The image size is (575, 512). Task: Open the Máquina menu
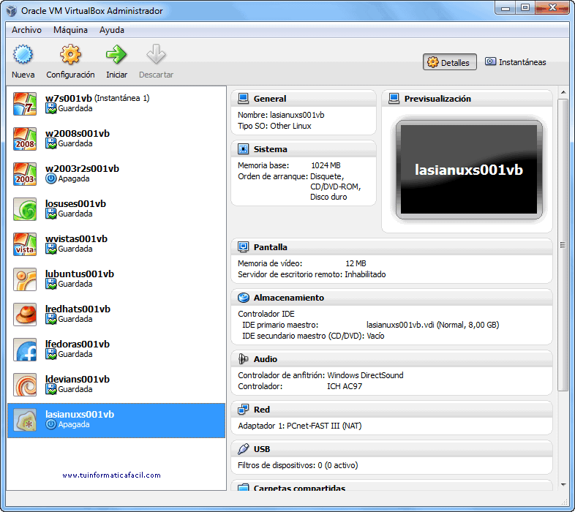[x=70, y=30]
